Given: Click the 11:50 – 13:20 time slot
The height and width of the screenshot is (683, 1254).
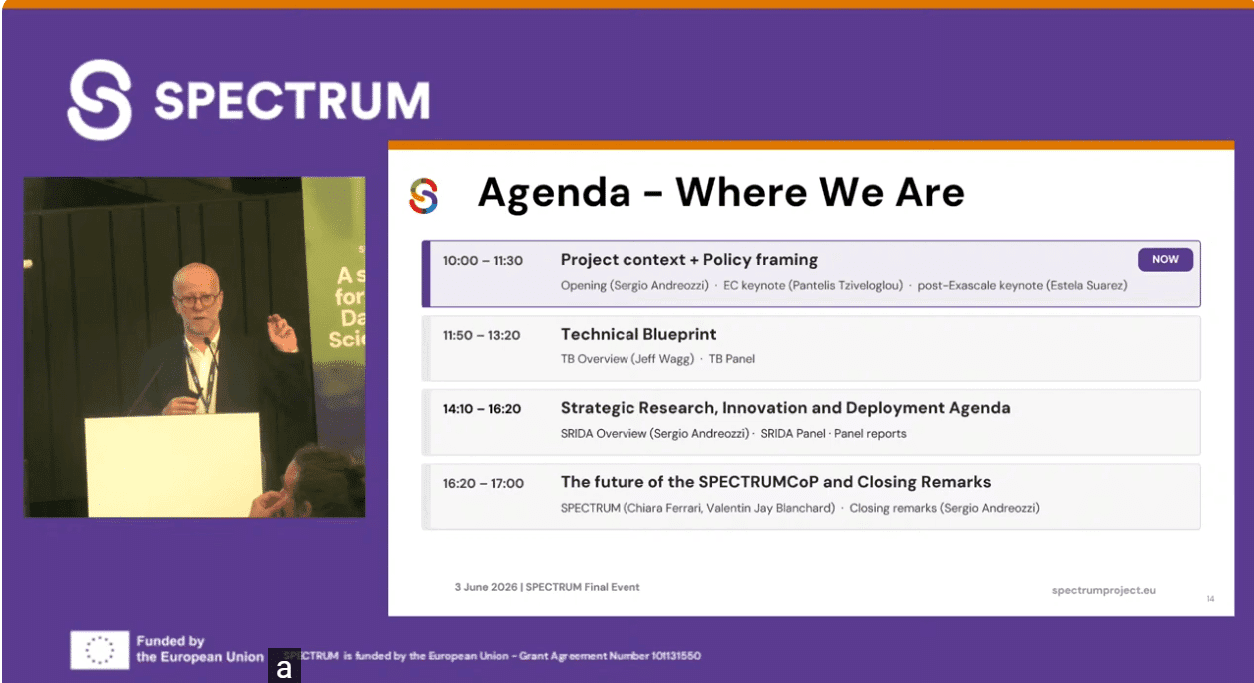Looking at the screenshot, I should point(482,335).
